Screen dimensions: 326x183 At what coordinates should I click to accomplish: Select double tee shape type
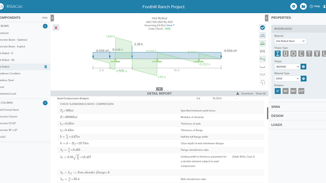tap(317, 54)
